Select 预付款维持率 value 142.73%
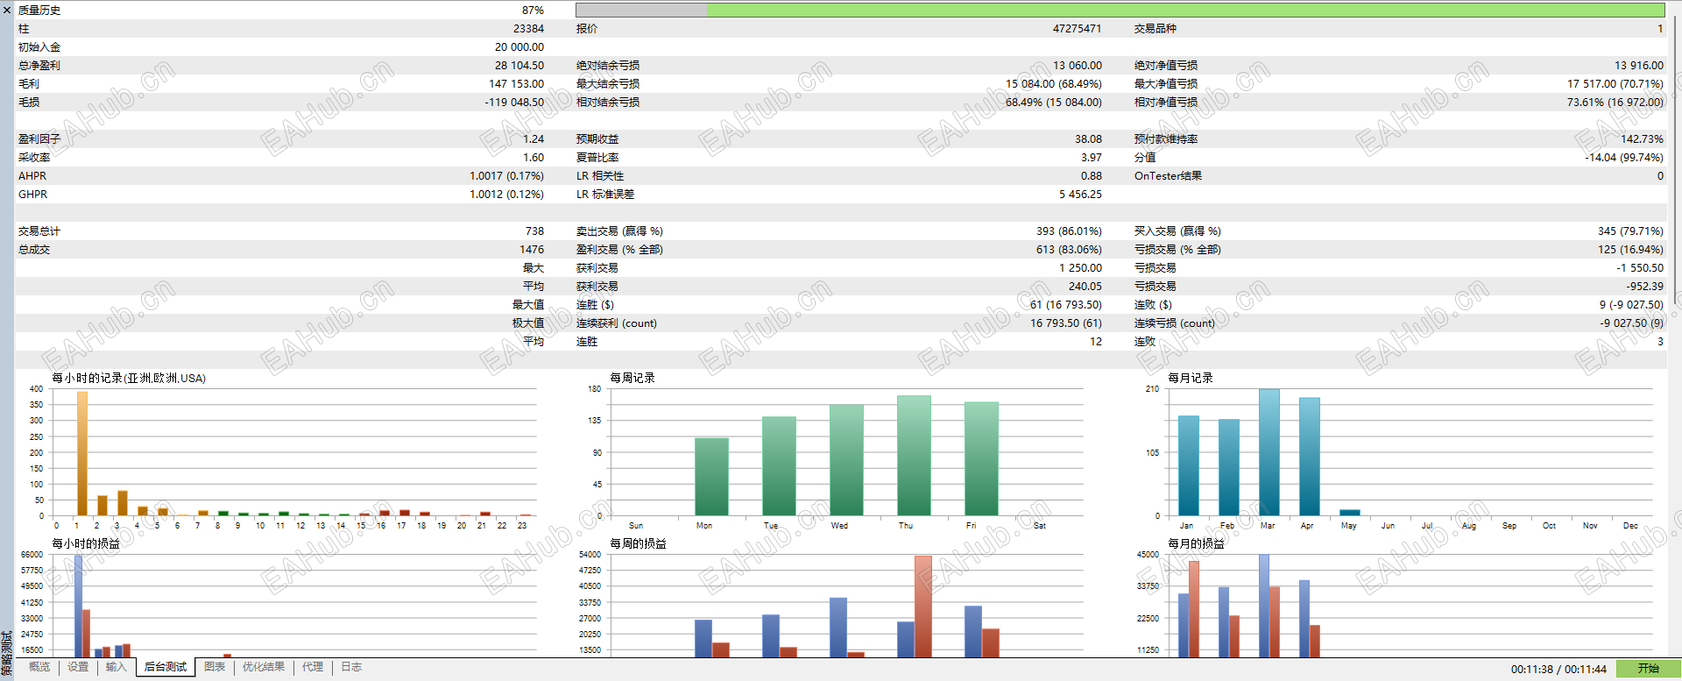The width and height of the screenshot is (1682, 681). point(1642,139)
